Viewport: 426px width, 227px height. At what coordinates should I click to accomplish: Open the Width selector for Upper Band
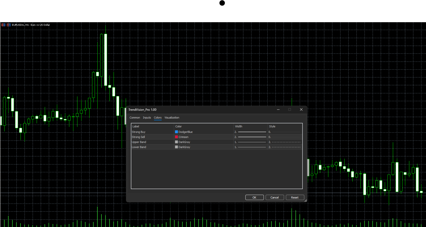click(250, 142)
